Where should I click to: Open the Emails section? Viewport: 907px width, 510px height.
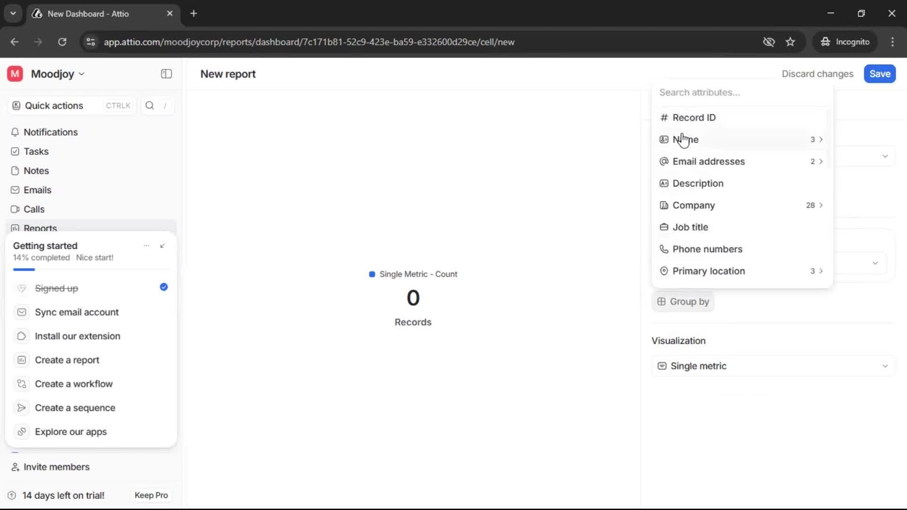38,190
